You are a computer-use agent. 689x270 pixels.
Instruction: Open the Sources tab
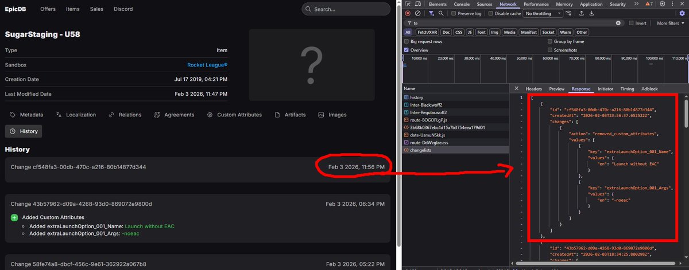(485, 4)
